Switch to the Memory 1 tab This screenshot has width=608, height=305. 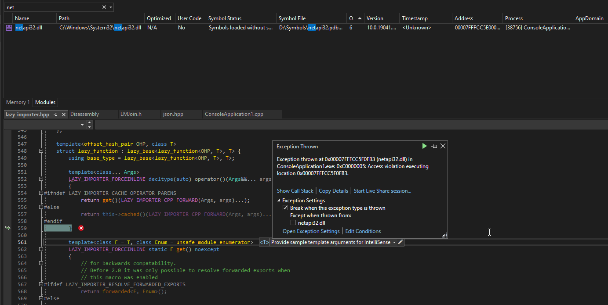[x=18, y=102]
